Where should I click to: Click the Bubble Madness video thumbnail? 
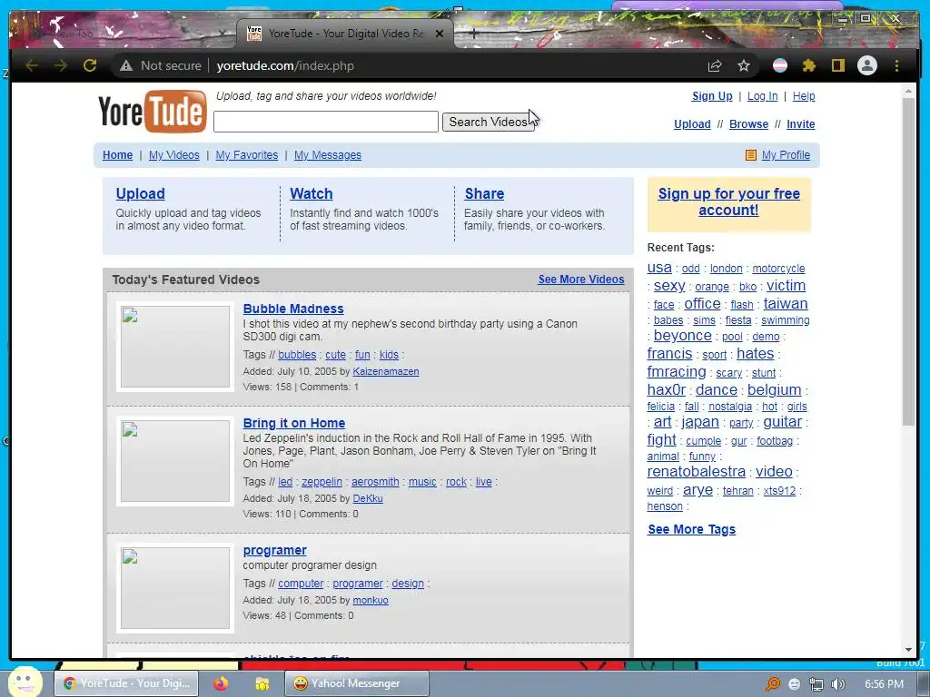point(175,347)
